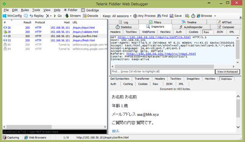Click the Remove X toolbar icon
Viewport: 245px width, 142px height.
[x=48, y=16]
